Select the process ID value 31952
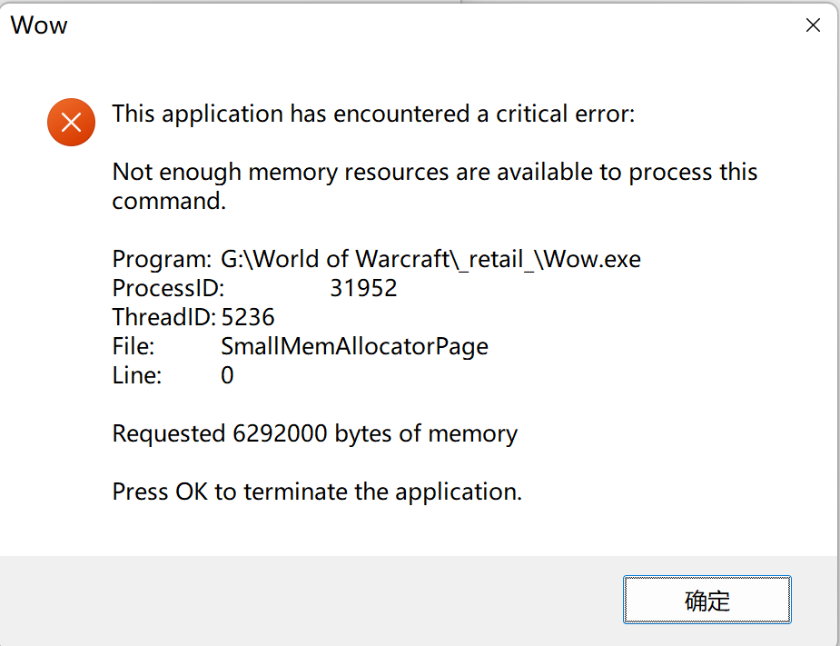The image size is (840, 646). [x=363, y=289]
